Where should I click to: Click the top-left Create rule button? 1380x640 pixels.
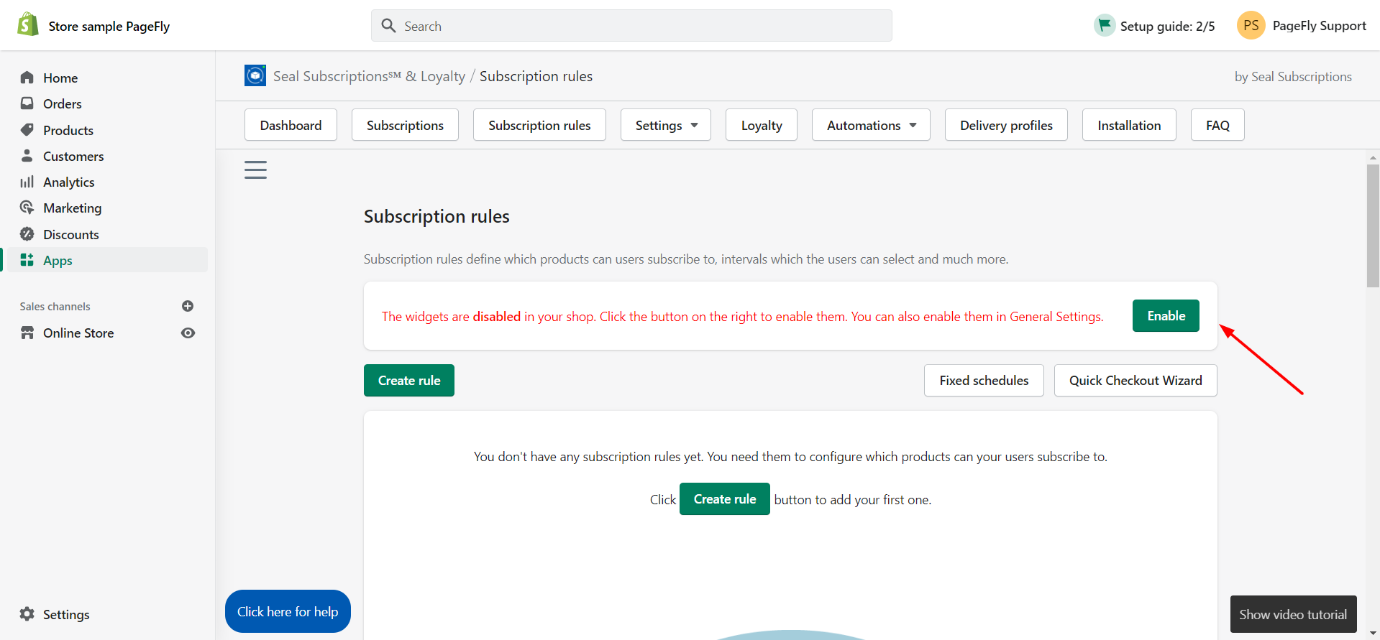tap(409, 380)
